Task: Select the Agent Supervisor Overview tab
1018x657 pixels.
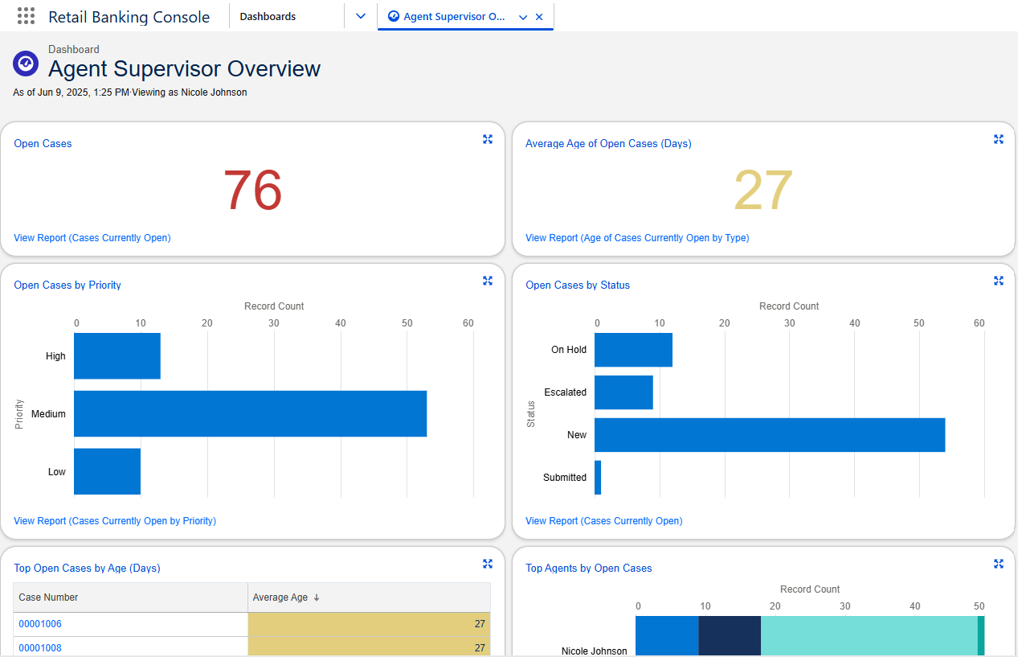Action: 454,17
